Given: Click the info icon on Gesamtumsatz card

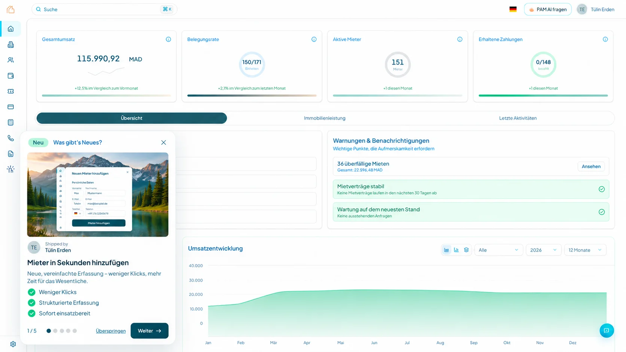Looking at the screenshot, I should 168,39.
